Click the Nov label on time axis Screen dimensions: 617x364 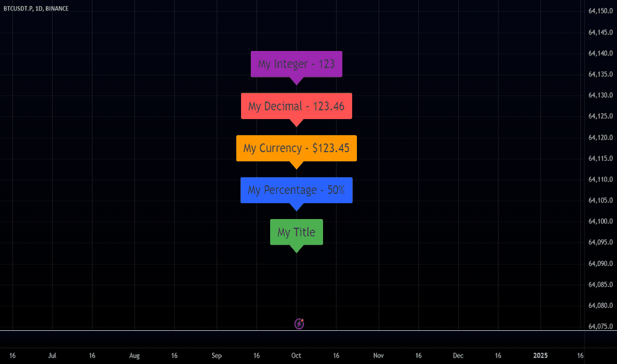pos(378,356)
